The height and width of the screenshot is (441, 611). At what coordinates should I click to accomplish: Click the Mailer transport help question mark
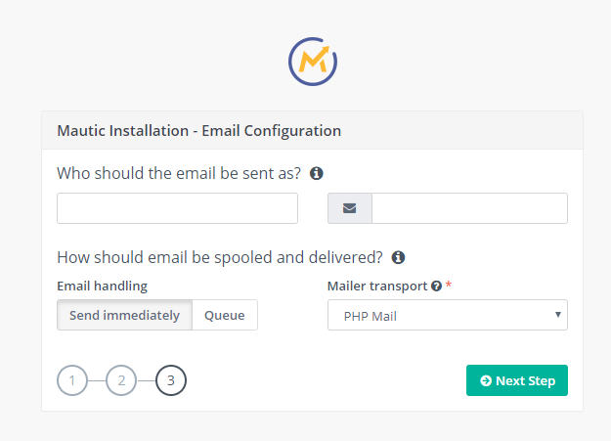[436, 287]
